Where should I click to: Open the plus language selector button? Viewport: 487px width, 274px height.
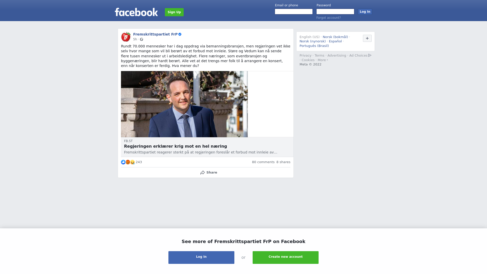coord(367,38)
